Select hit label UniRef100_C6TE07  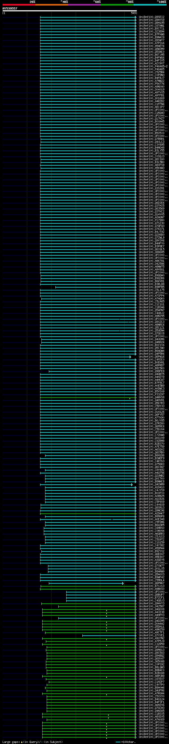click(152, 679)
